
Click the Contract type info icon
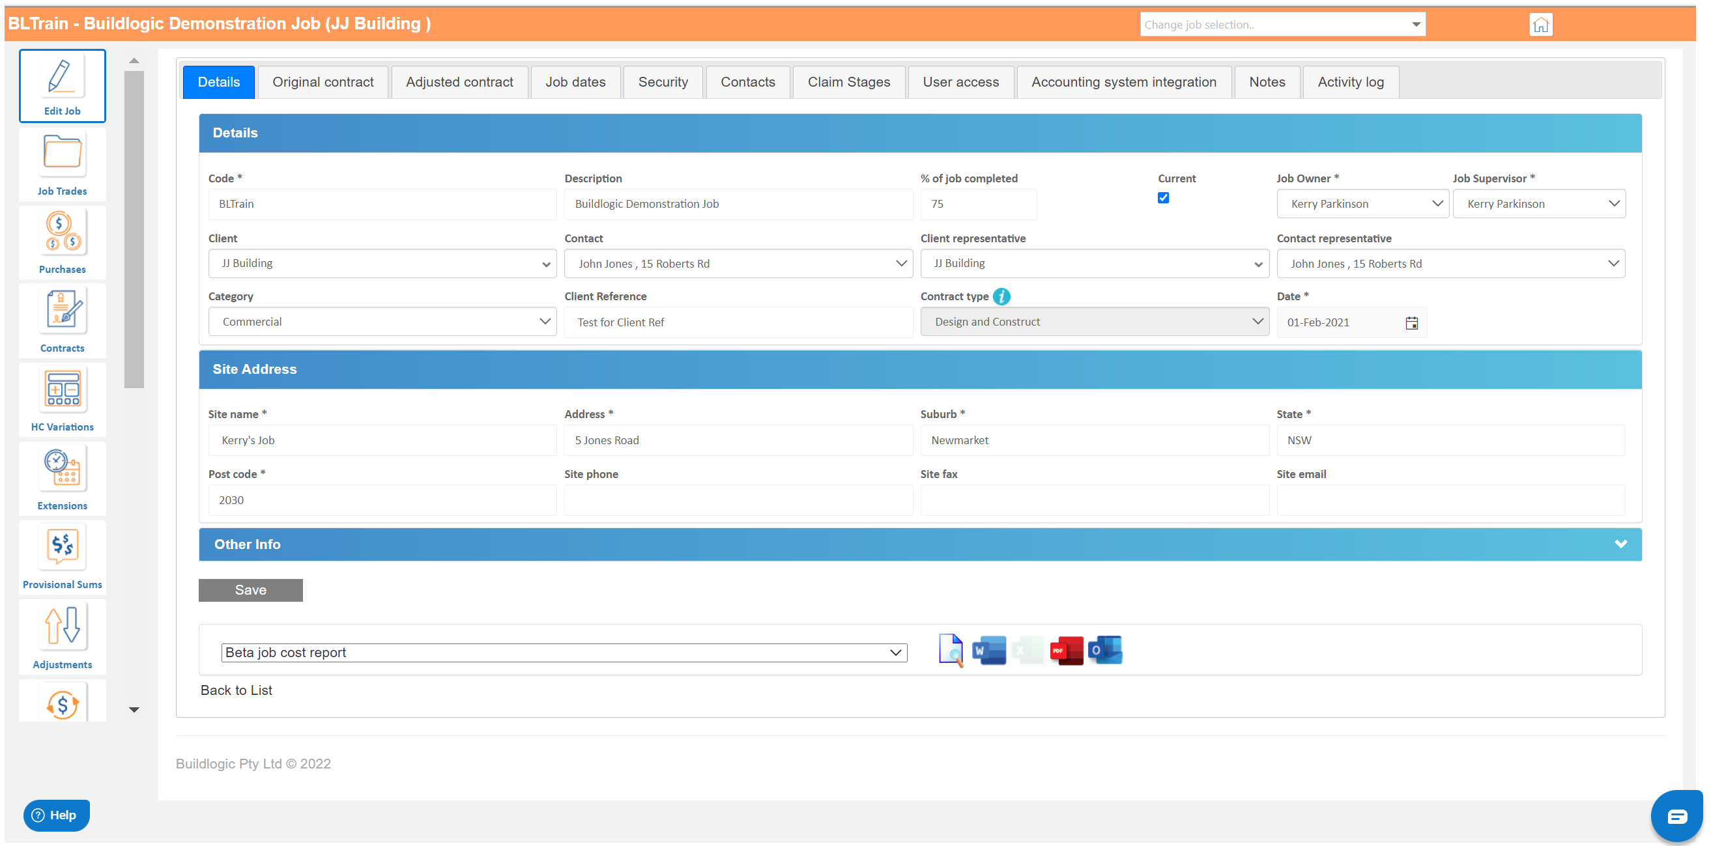(x=1001, y=297)
